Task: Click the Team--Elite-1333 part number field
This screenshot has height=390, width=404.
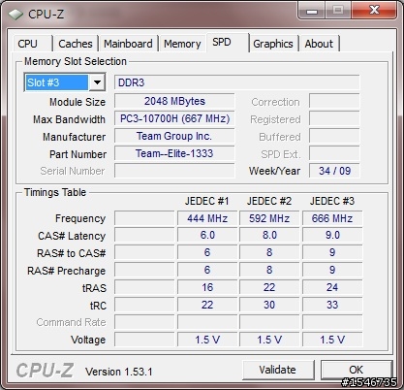Action: 174,153
